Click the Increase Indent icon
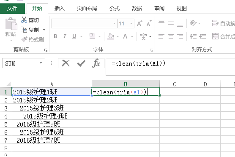Image resolution: width=235 pixels, height=157 pixels. [202, 36]
